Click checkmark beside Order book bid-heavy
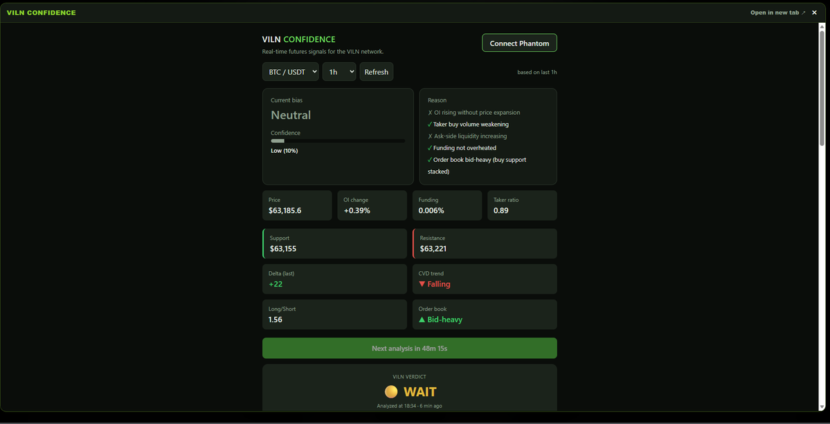830x424 pixels. [x=430, y=160]
